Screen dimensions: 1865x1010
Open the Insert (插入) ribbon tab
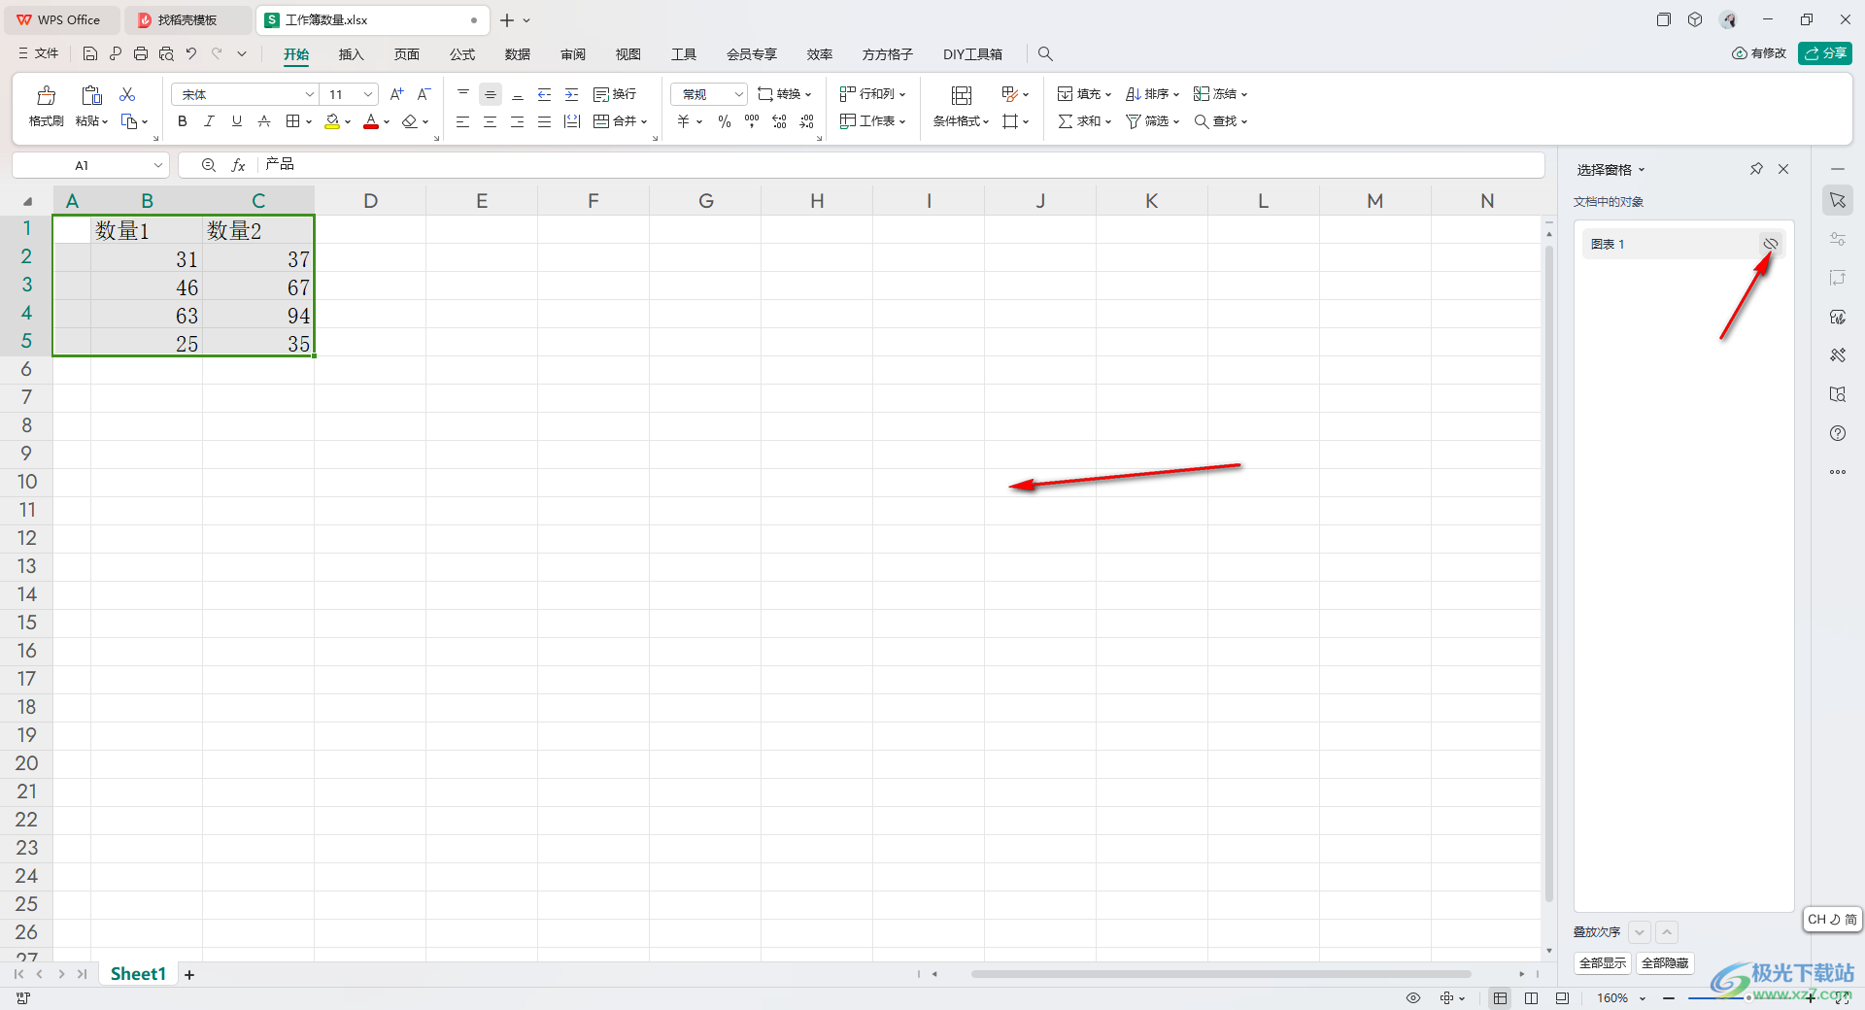pyautogui.click(x=351, y=54)
